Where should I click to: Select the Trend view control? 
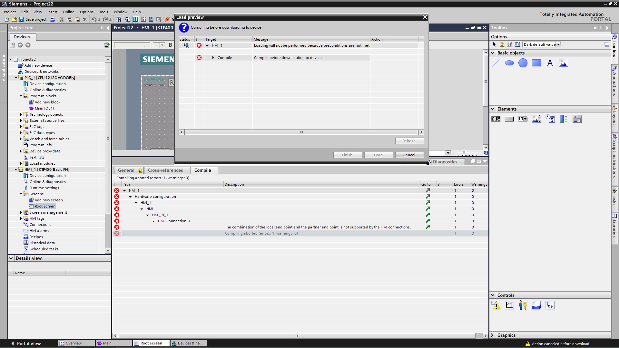pos(509,305)
